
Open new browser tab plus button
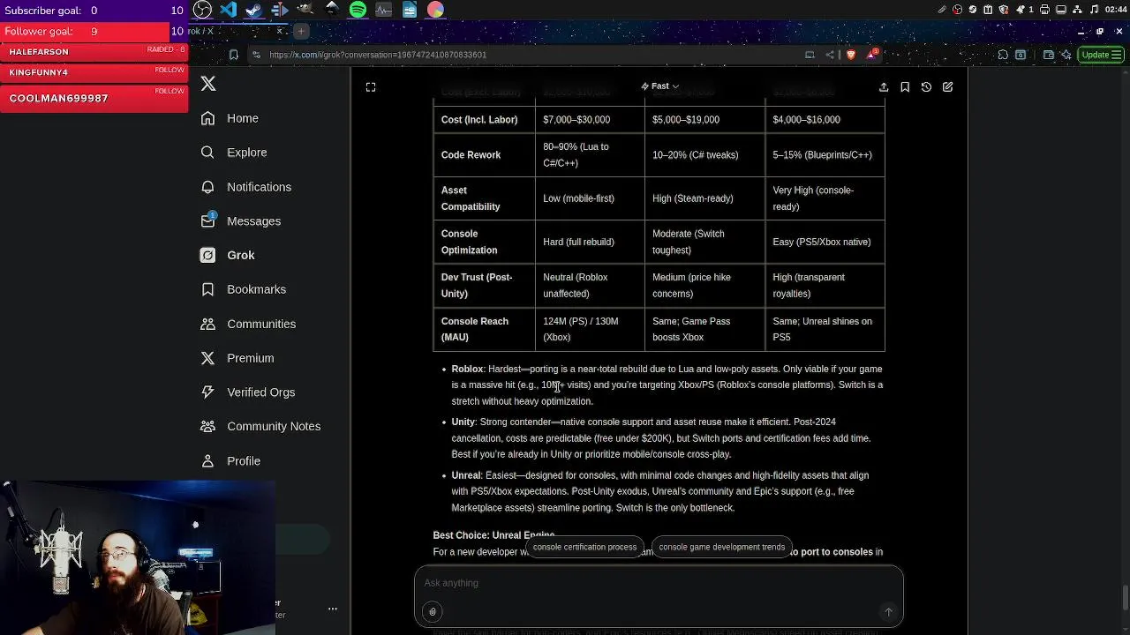[300, 31]
